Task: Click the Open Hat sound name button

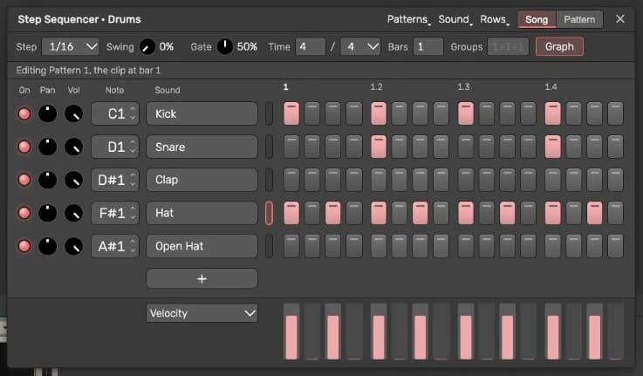Action: 202,246
